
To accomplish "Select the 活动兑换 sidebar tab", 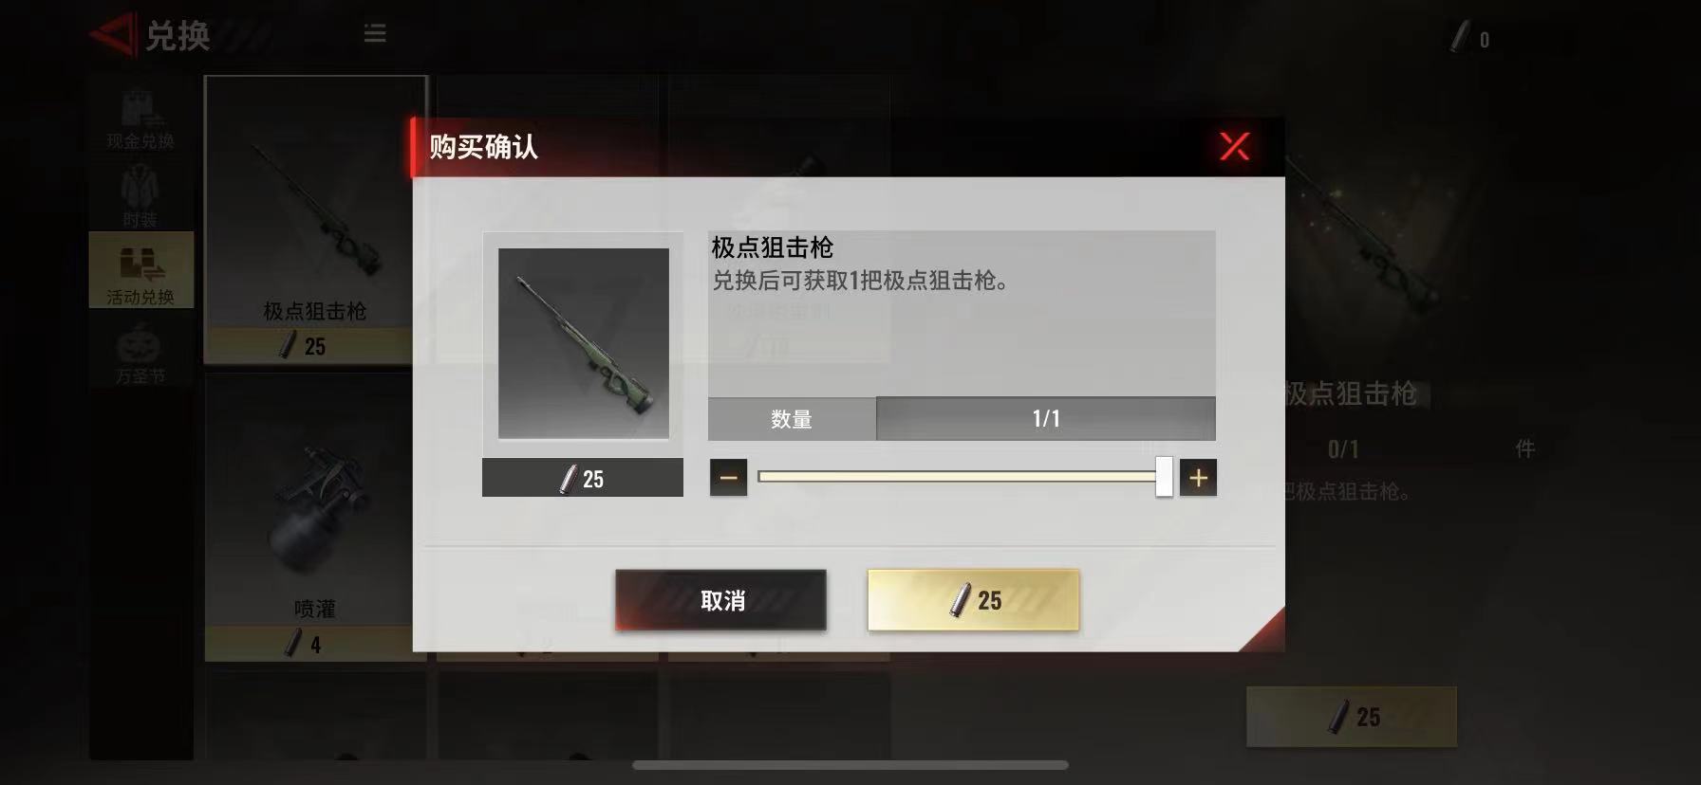I will (140, 271).
